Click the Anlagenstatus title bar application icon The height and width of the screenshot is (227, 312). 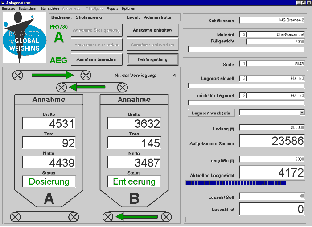pyautogui.click(x=4, y=3)
